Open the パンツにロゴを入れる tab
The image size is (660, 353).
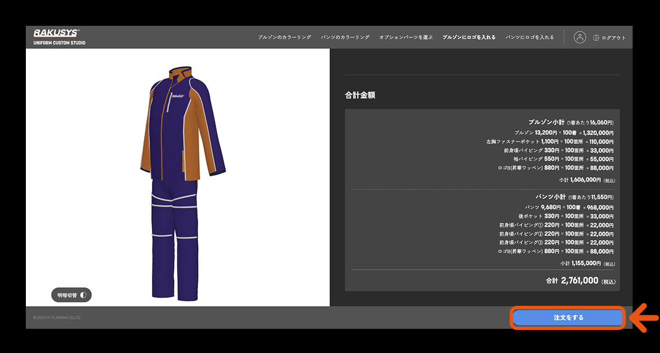pos(529,37)
